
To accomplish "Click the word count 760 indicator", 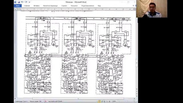I will click(35, 101).
